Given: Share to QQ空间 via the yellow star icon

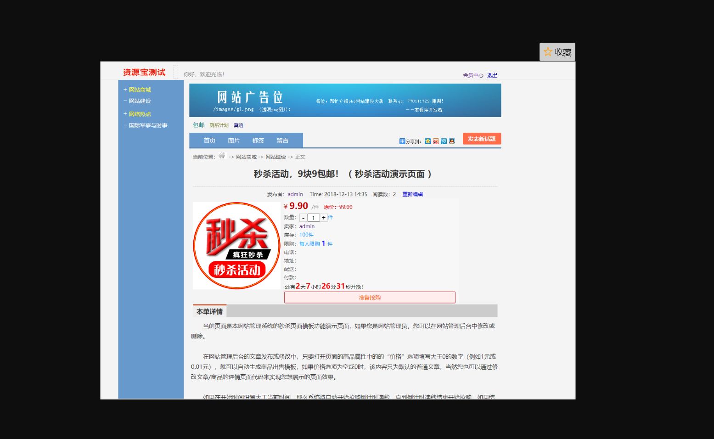Looking at the screenshot, I should pos(427,141).
